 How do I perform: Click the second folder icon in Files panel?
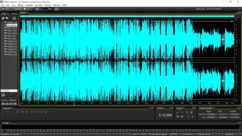click(x=7, y=18)
